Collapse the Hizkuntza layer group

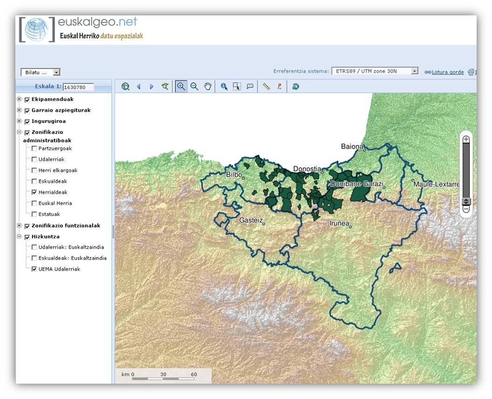[19, 237]
